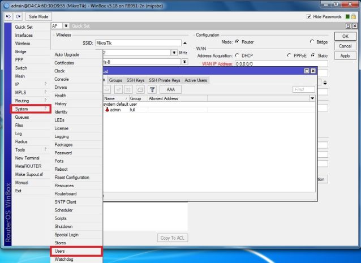Click the Find search box in User List

(304, 89)
